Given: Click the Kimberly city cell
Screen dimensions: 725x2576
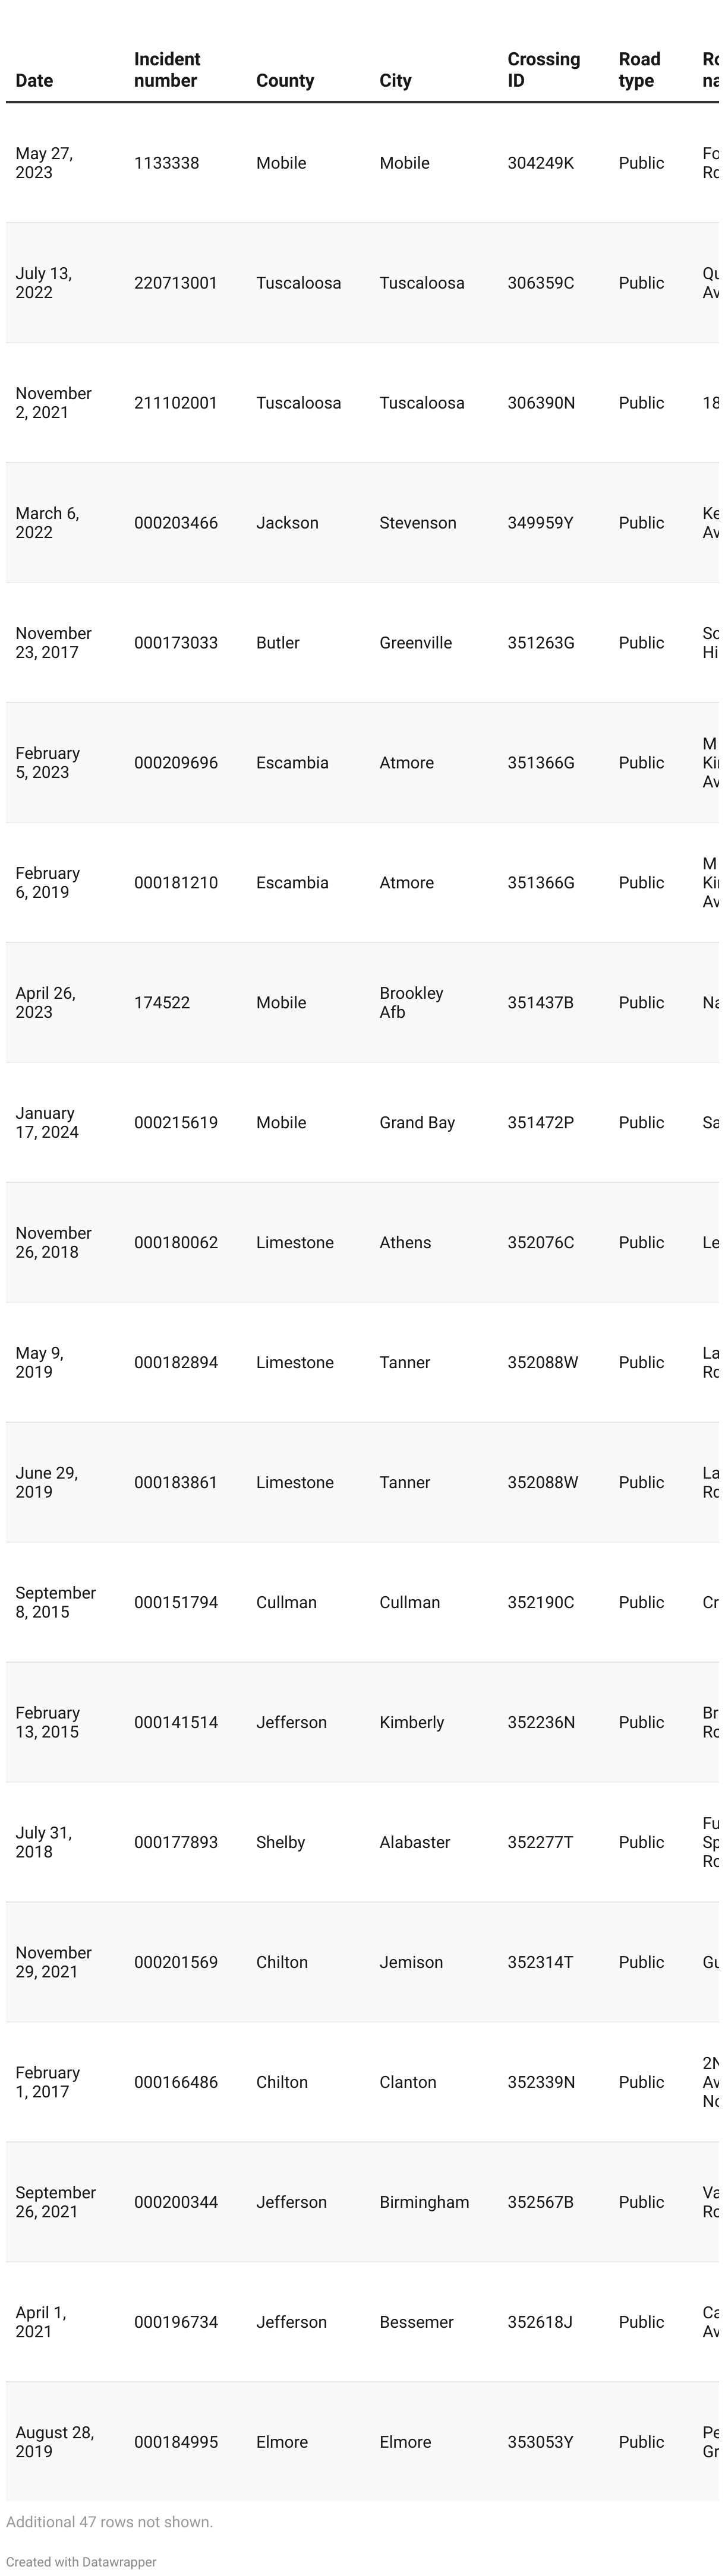Looking at the screenshot, I should tap(412, 1722).
